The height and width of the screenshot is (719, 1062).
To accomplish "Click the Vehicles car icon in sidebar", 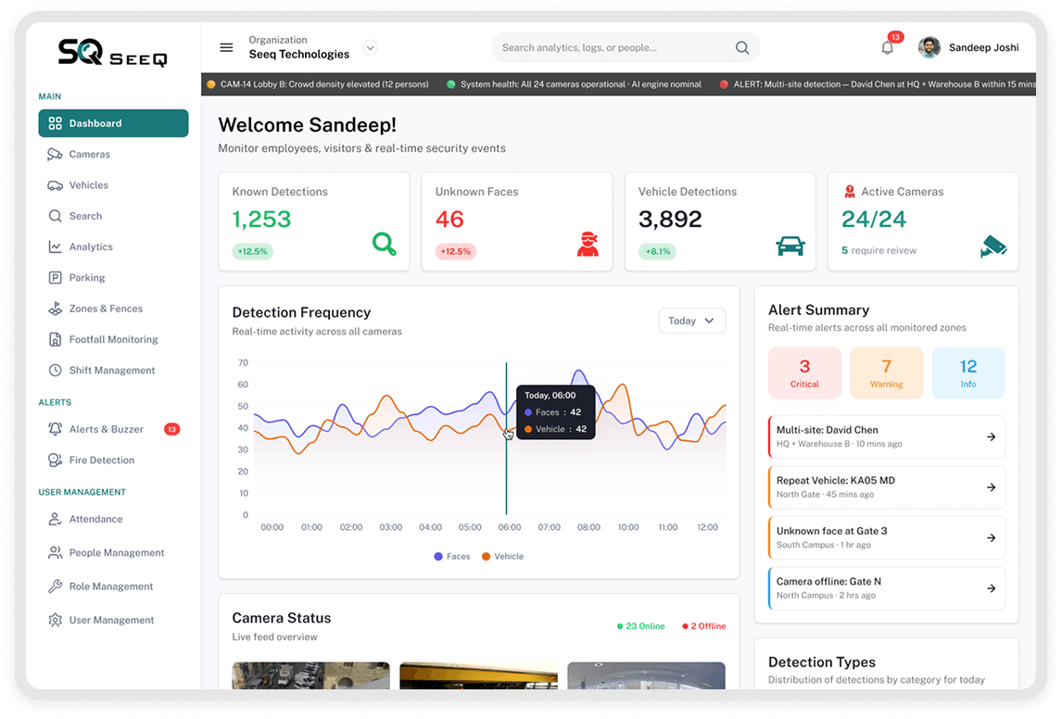I will (55, 184).
